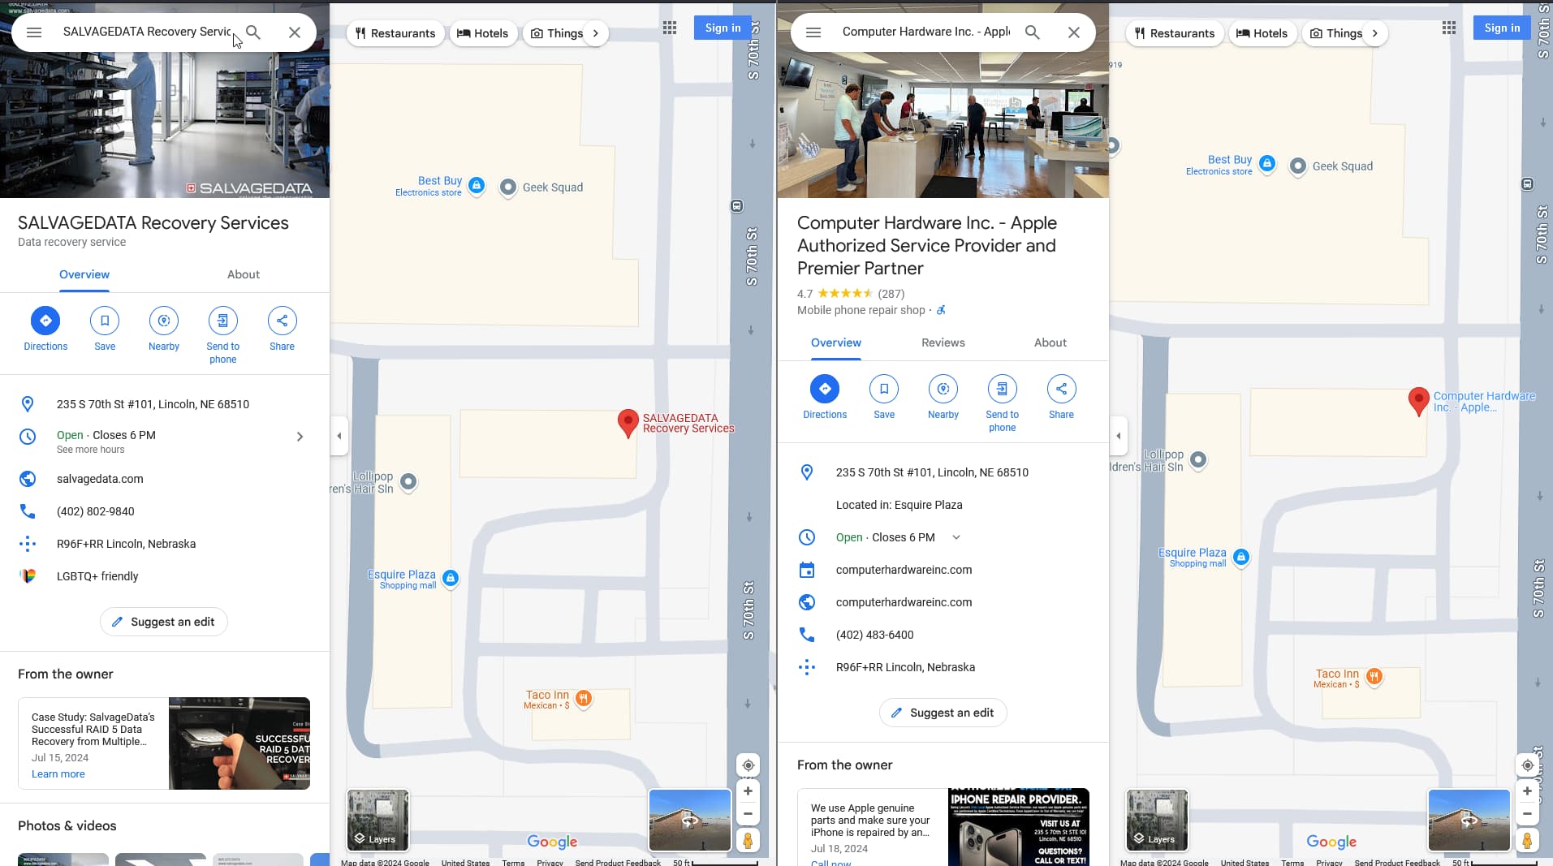
Task: Open Street View pegman on right map
Action: click(x=1527, y=841)
